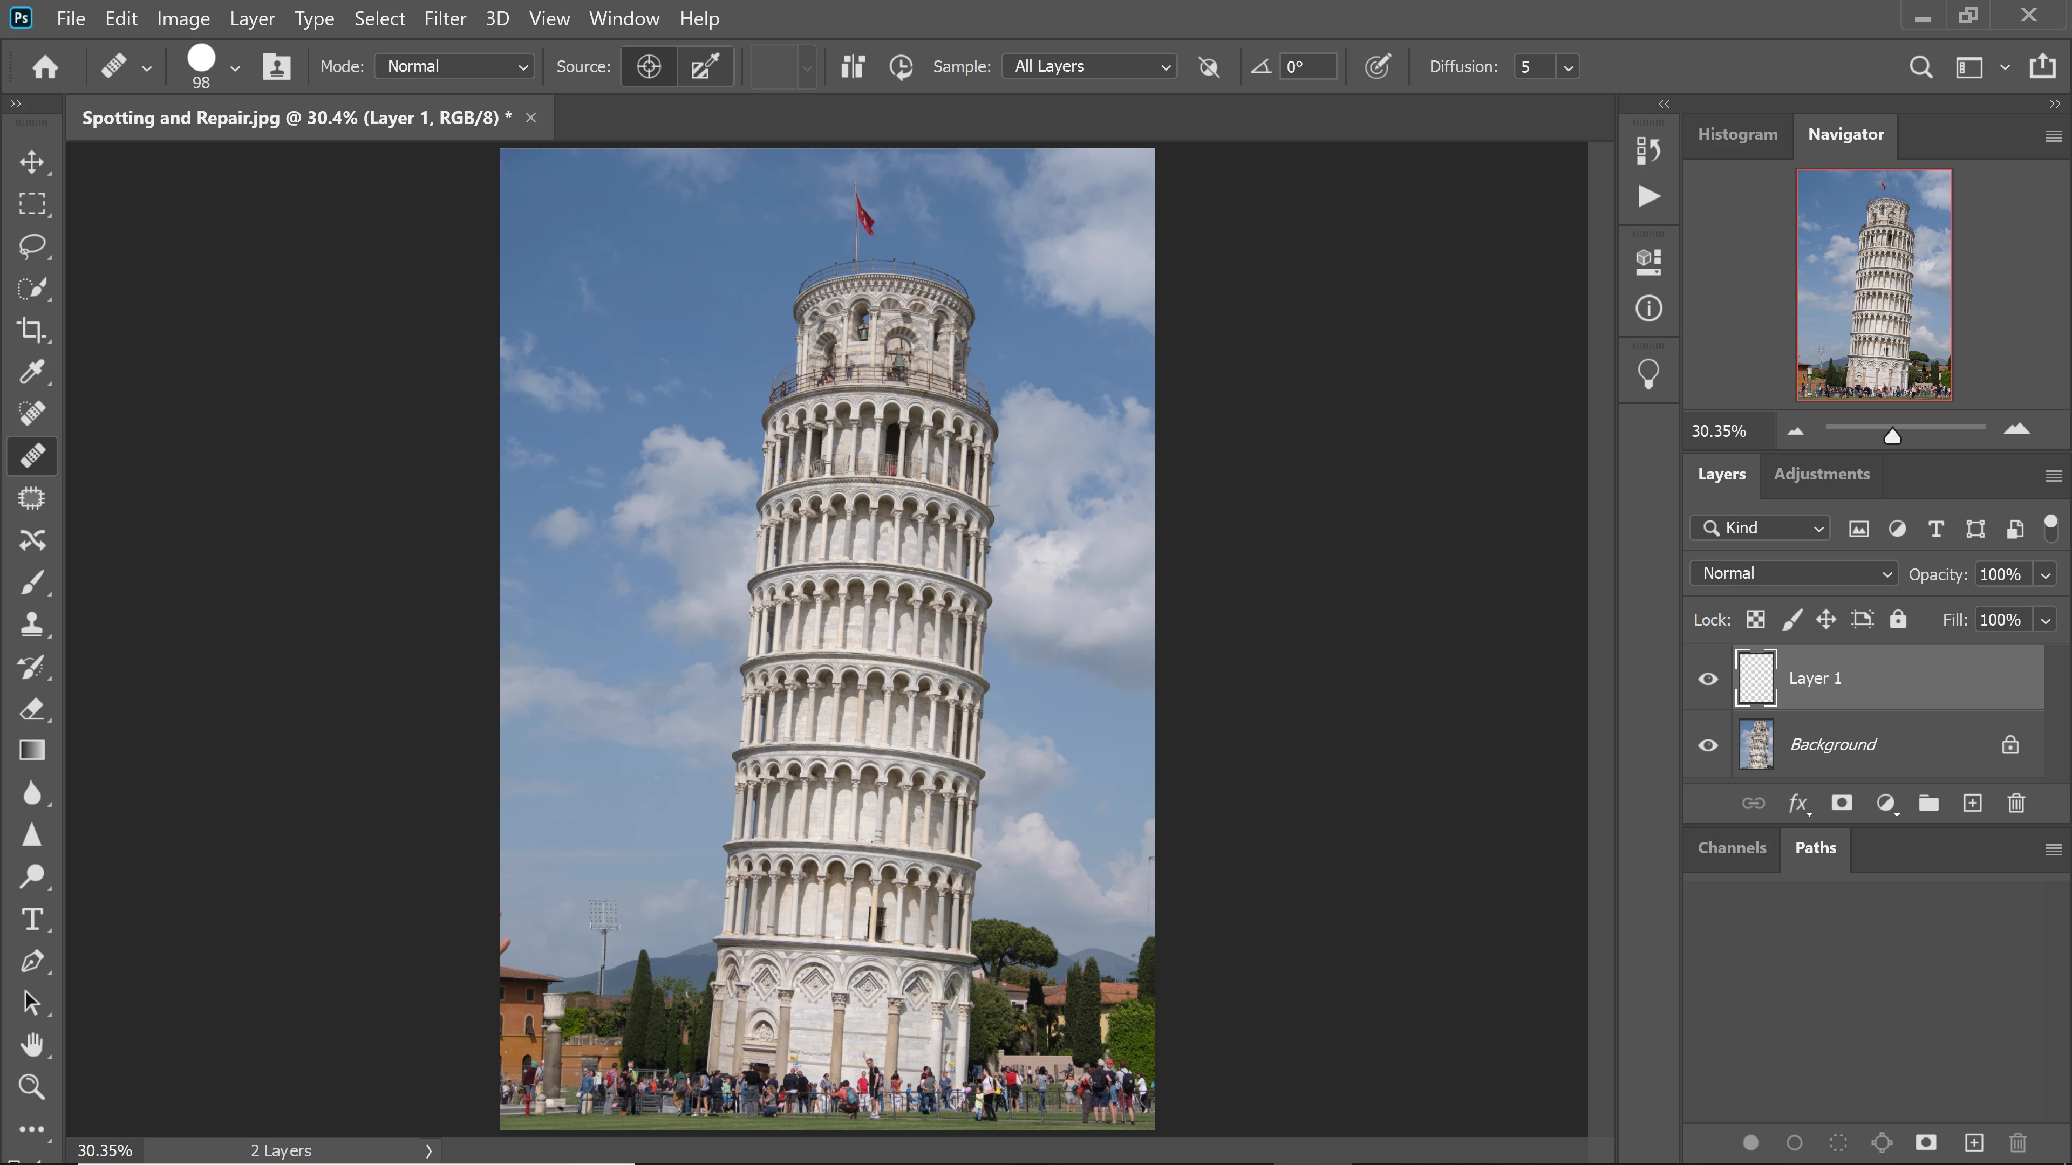This screenshot has width=2072, height=1165.
Task: Switch to the Adjustments tab
Action: (1821, 474)
